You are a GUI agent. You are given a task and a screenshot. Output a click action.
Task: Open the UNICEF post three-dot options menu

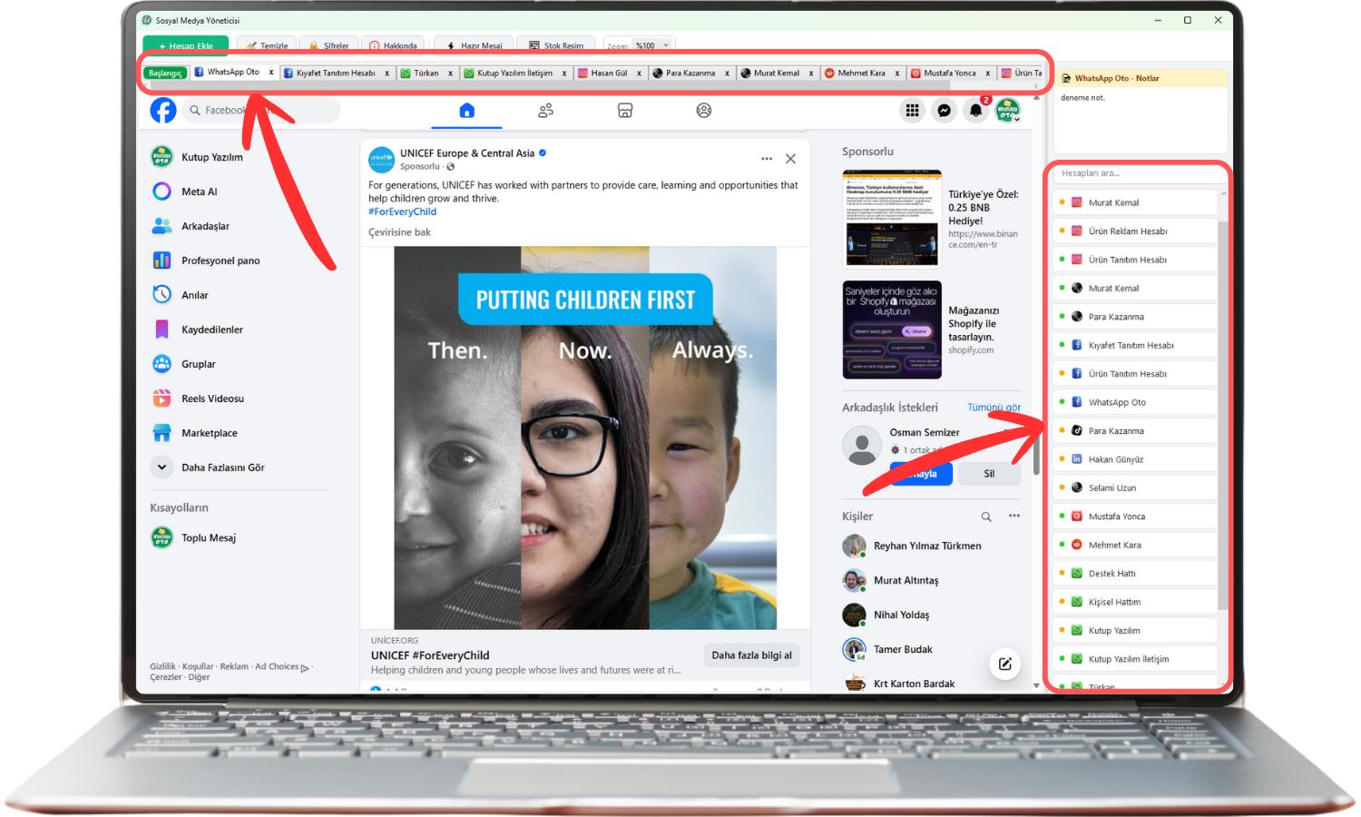coord(767,159)
